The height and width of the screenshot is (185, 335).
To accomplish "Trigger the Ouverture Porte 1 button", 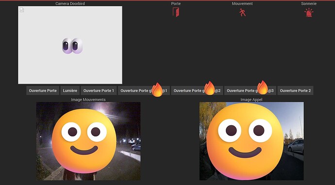I will pos(99,91).
